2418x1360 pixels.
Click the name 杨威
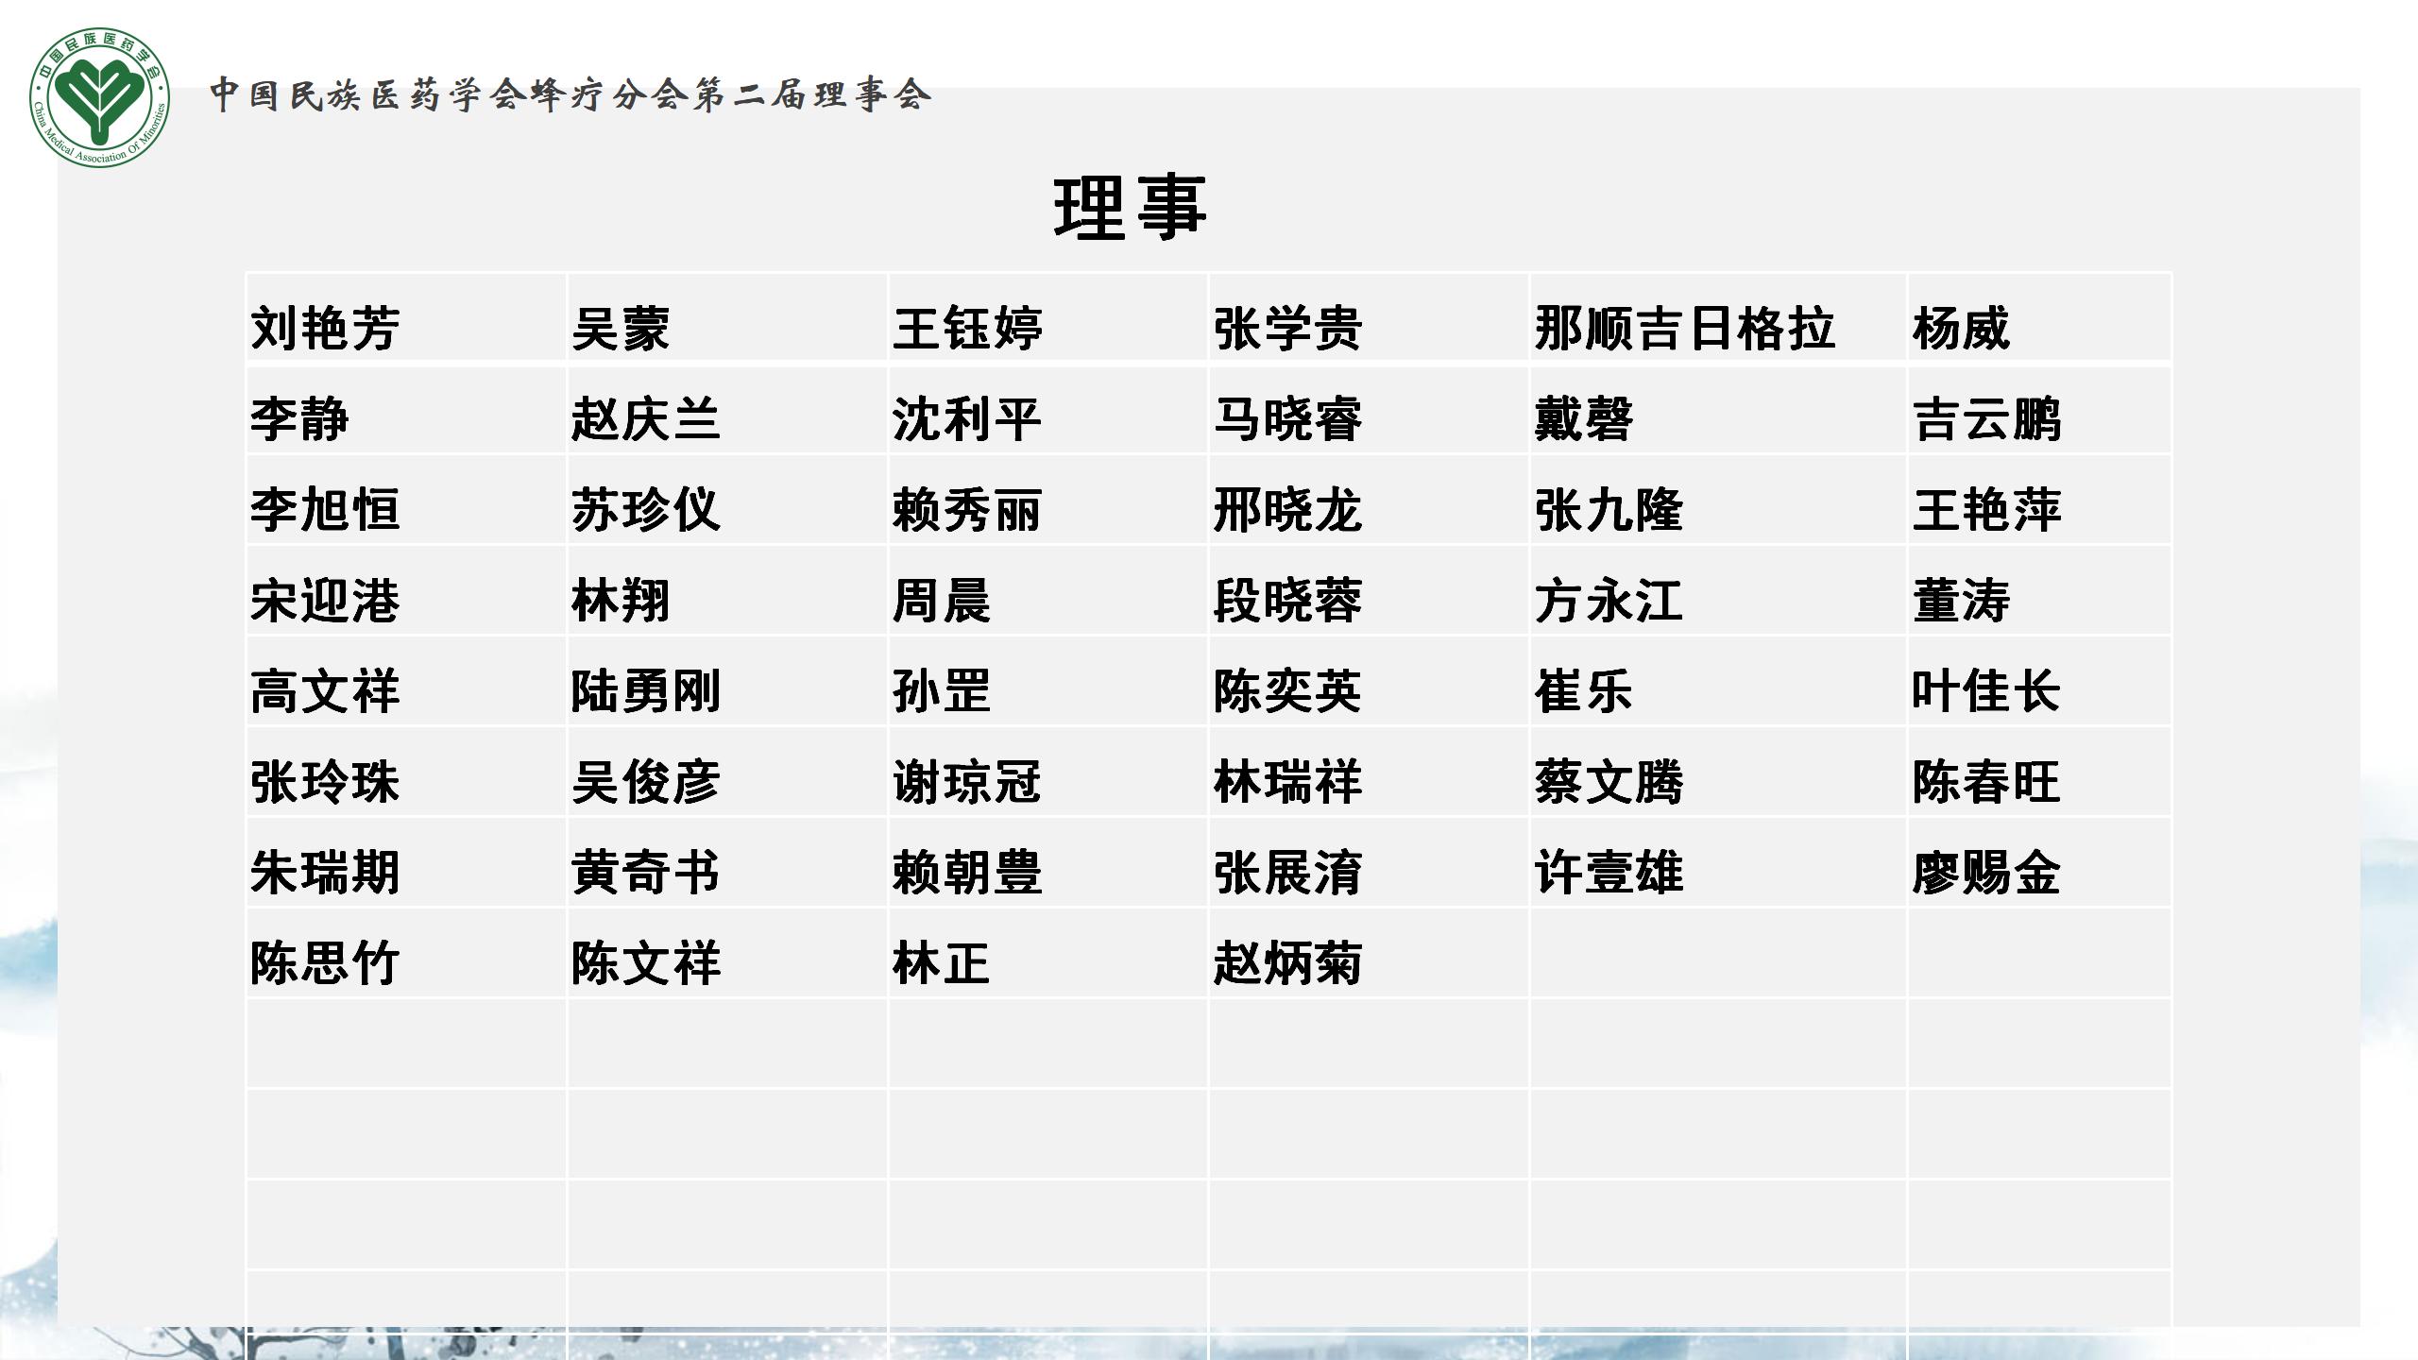(x=1961, y=329)
